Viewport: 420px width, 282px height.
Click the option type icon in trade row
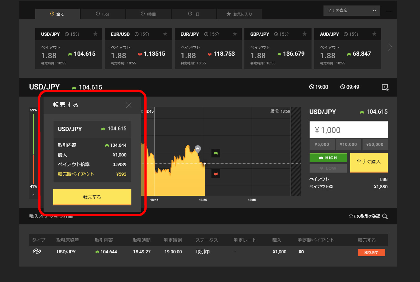point(37,251)
